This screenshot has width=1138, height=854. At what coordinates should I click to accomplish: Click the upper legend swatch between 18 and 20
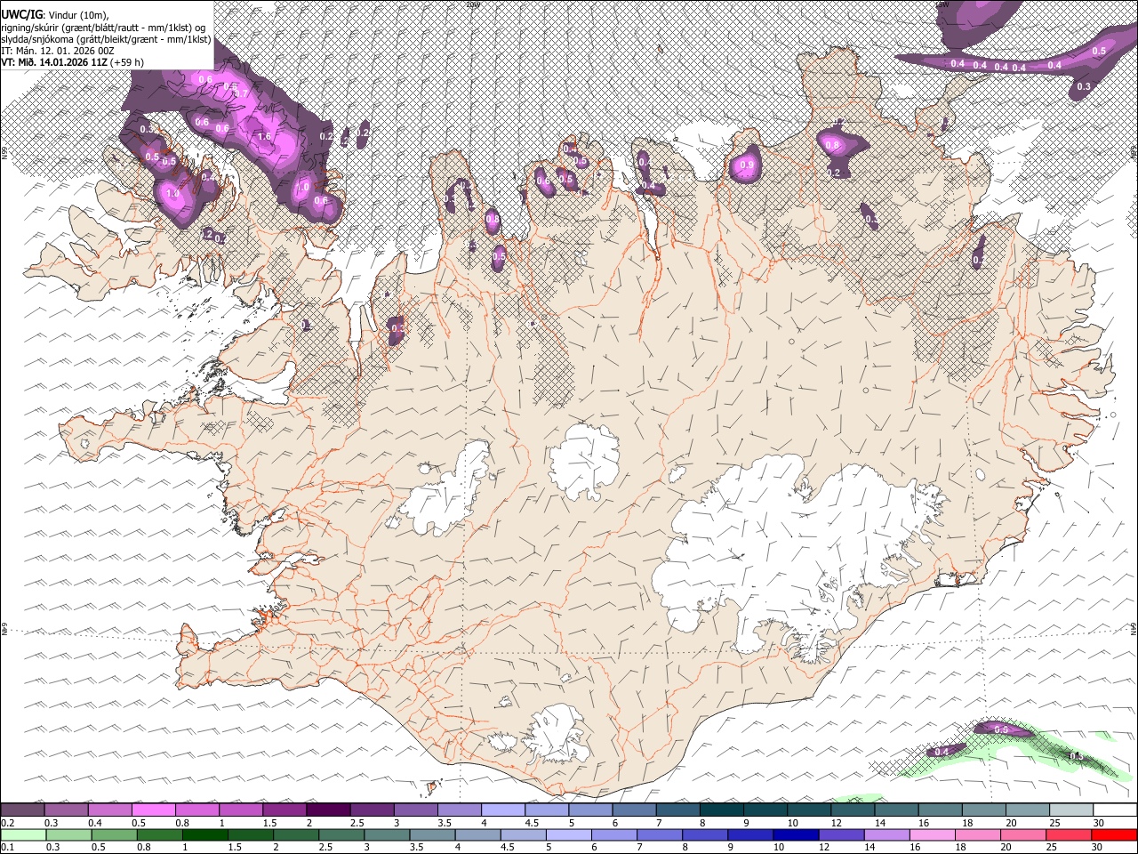coord(982,810)
